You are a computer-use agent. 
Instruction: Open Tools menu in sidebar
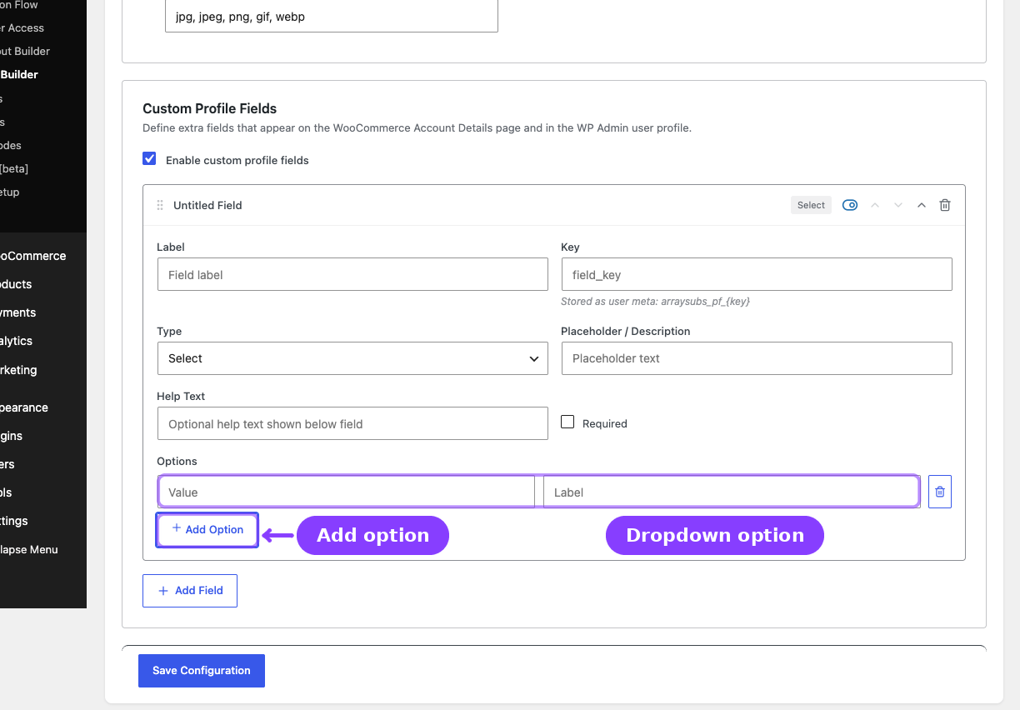click(x=6, y=492)
